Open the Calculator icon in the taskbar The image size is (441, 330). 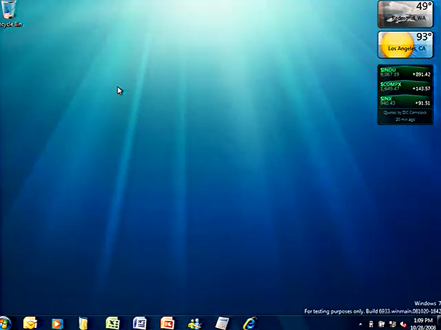tap(222, 323)
